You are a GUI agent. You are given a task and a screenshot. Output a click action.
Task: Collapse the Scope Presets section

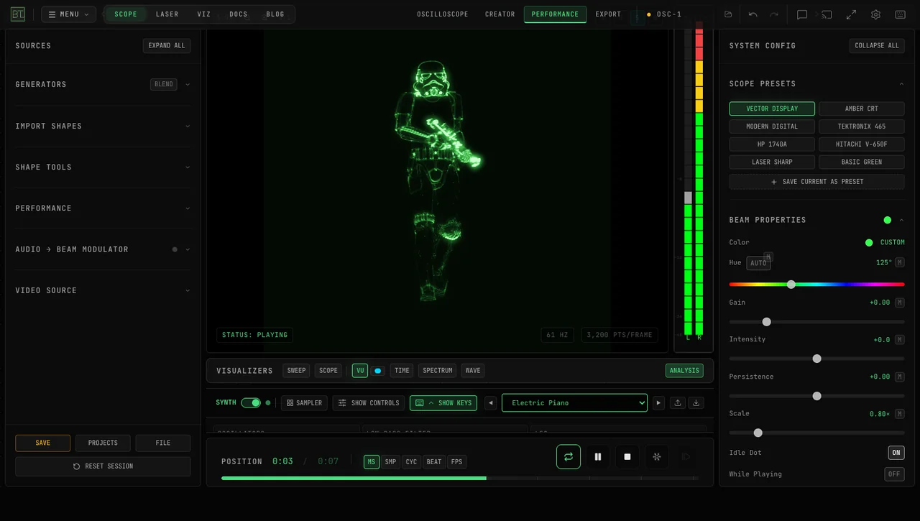click(x=901, y=84)
